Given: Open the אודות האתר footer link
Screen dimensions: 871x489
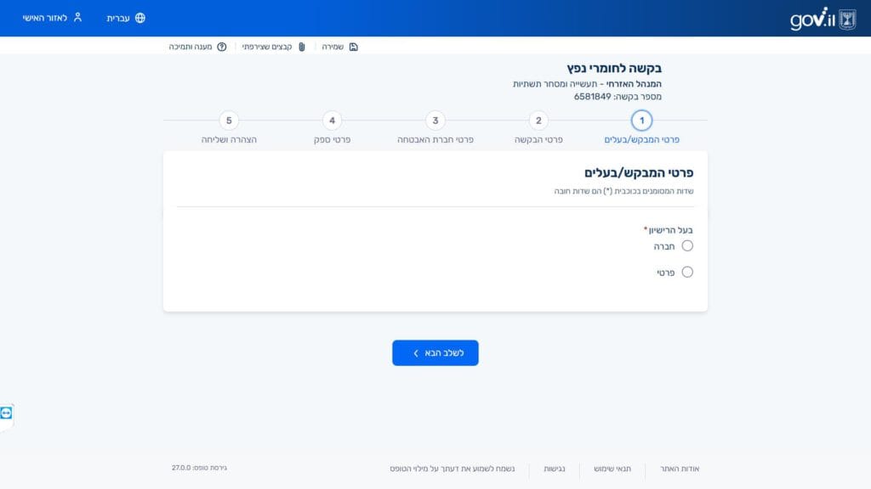Looking at the screenshot, I should coord(680,469).
